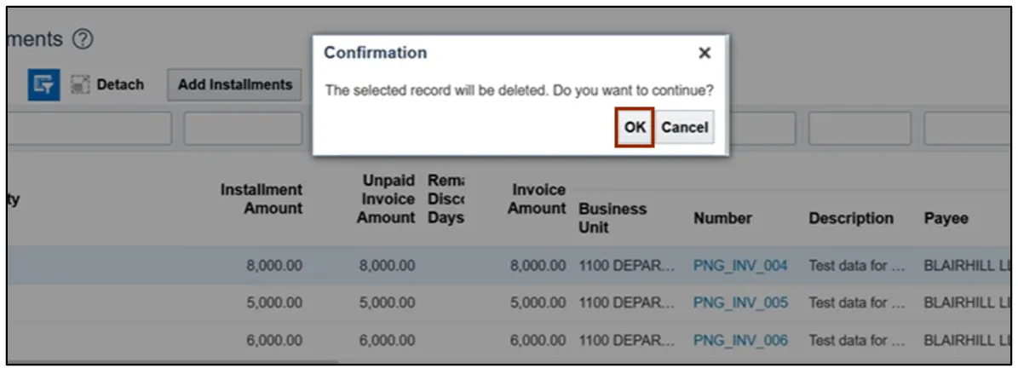The image size is (1018, 368).
Task: Click the Add Installments button
Action: 235,84
